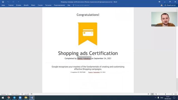Click the Completion ID text
This screenshot has height=100, width=178.
(x=78, y=72)
